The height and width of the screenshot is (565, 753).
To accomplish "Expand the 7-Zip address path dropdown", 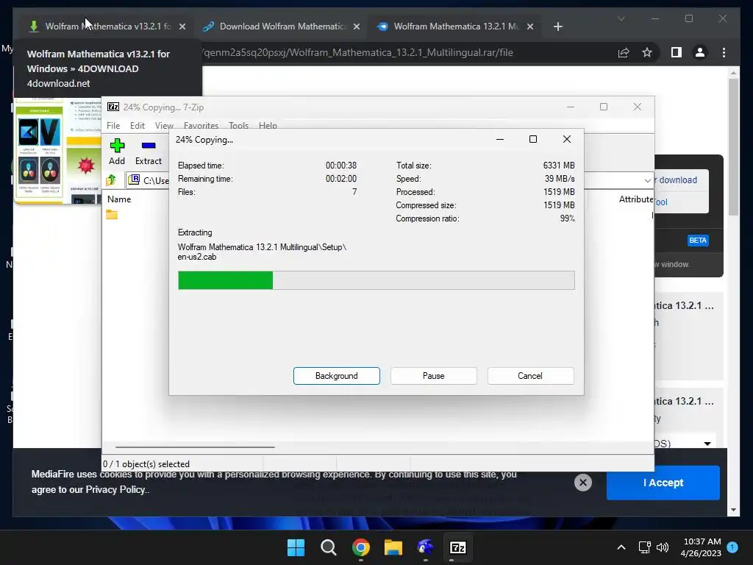I will coord(647,181).
